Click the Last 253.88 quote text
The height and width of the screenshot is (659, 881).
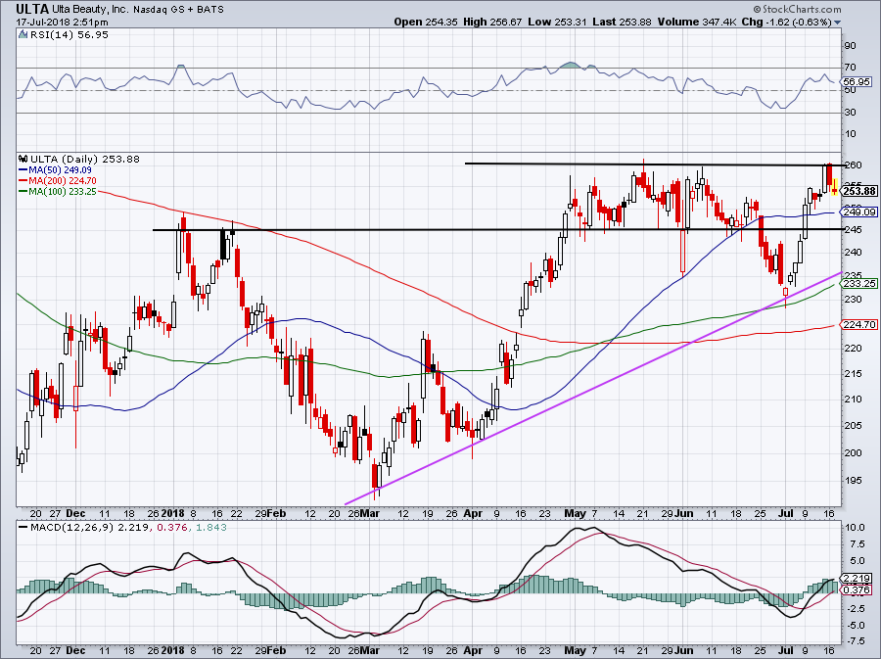point(622,22)
